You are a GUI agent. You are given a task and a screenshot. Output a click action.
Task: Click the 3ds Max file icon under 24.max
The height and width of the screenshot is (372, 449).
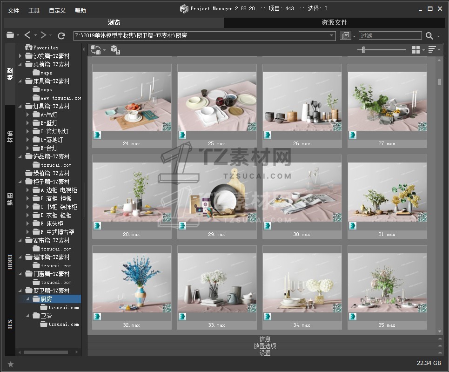coord(97,135)
